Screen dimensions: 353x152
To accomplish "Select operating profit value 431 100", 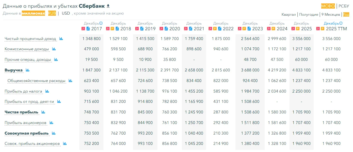I will (221, 102).
